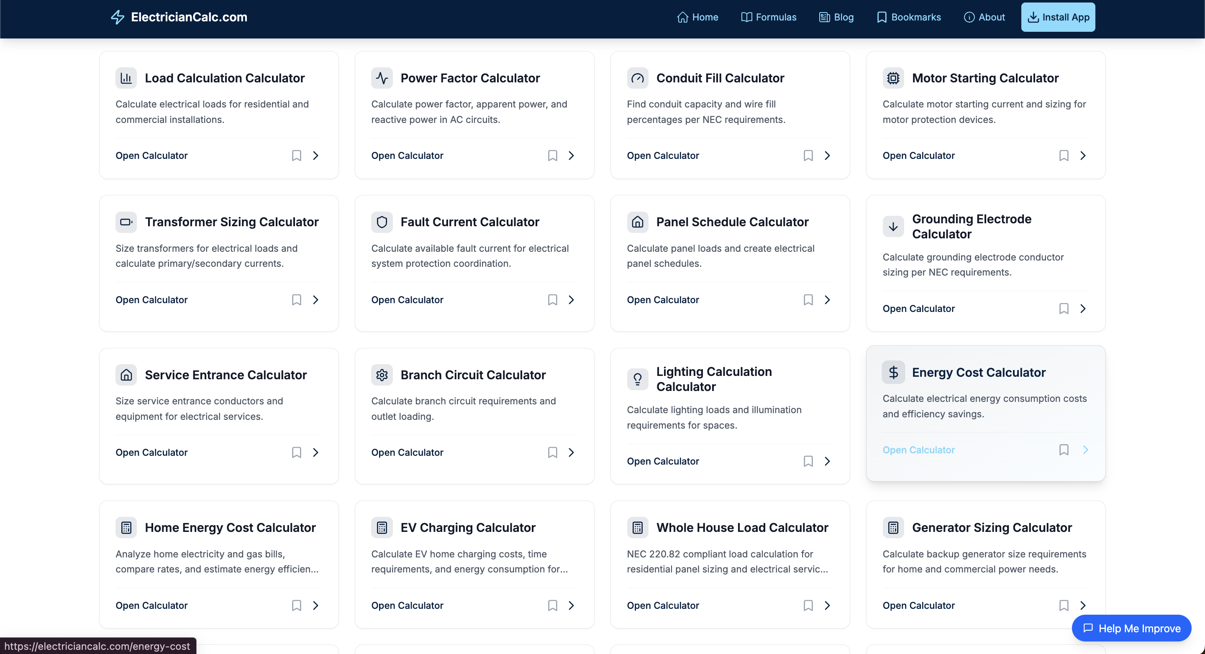Click the Branch Circuit gear icon
The height and width of the screenshot is (654, 1205).
tap(382, 375)
